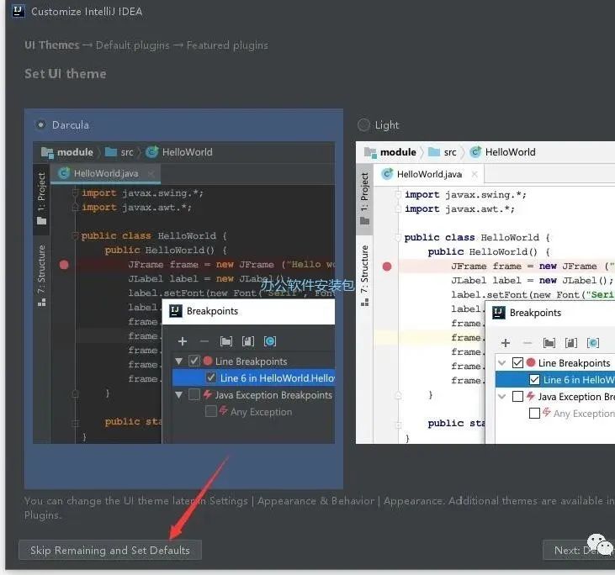Image resolution: width=615 pixels, height=575 pixels.
Task: Select HelloWorld.java tab in Darcula preview
Action: pos(104,173)
